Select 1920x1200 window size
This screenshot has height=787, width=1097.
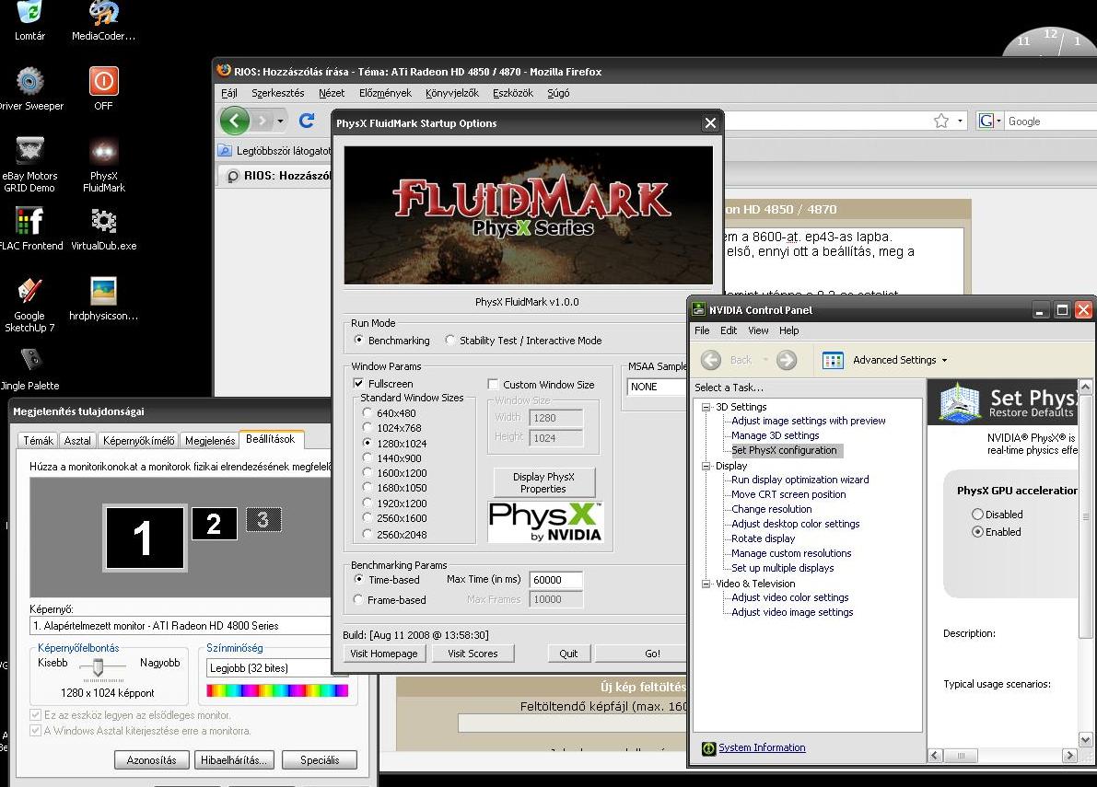click(x=368, y=503)
